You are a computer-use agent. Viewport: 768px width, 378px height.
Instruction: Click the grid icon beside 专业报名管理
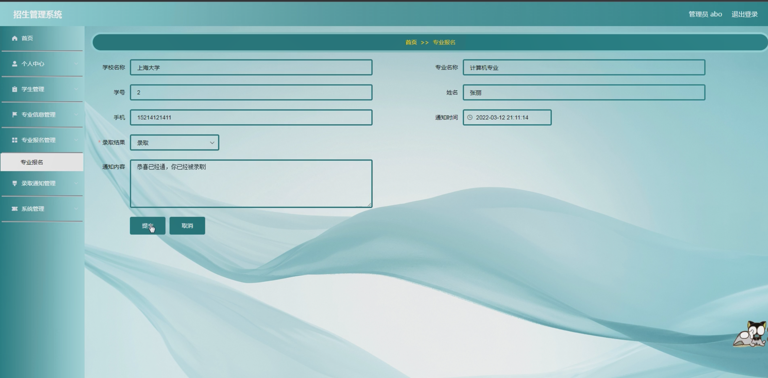(x=15, y=140)
